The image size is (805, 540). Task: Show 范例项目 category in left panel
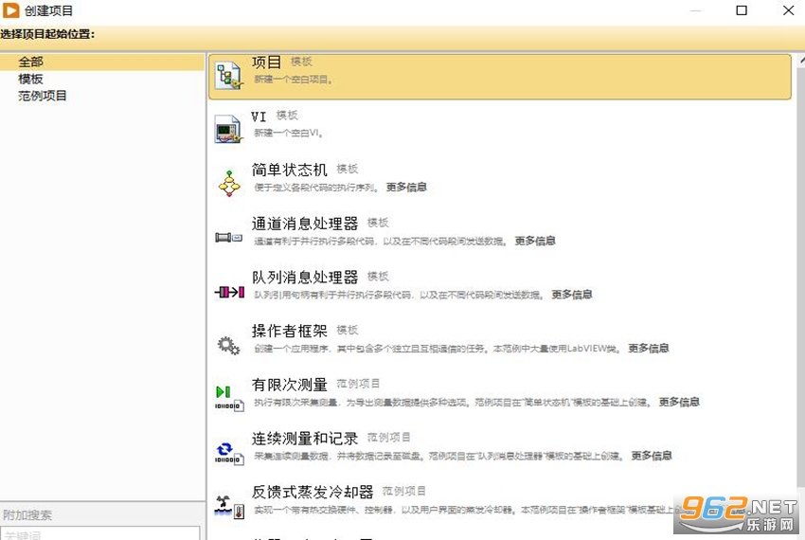(x=43, y=96)
